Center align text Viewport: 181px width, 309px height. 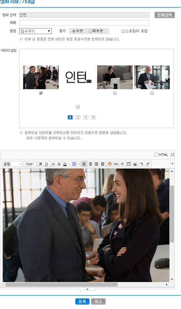[90, 164]
